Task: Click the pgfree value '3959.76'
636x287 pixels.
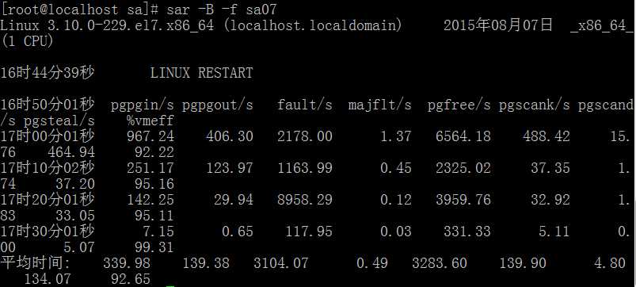Action: (463, 200)
